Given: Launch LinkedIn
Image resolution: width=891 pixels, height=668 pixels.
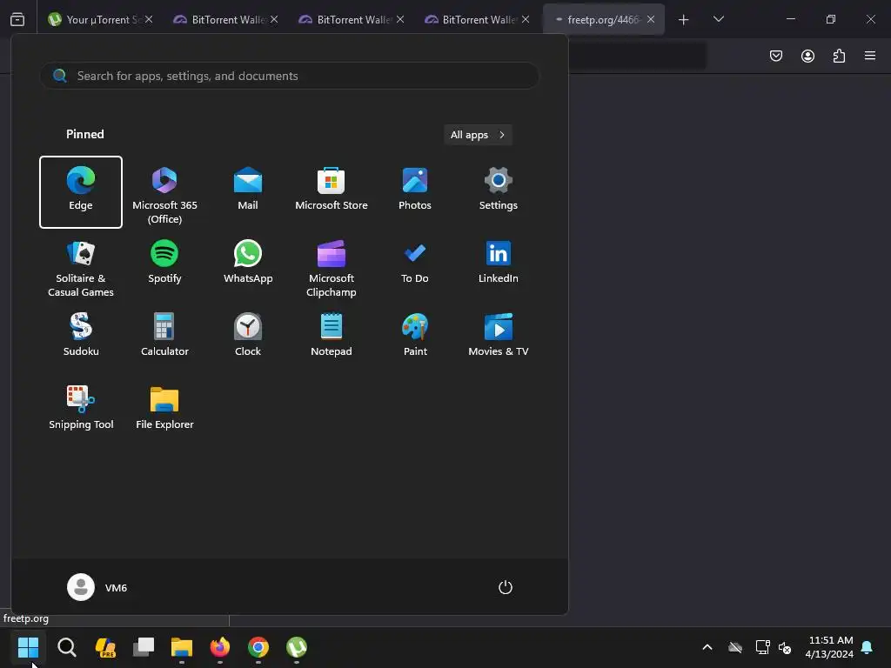Looking at the screenshot, I should click(499, 262).
